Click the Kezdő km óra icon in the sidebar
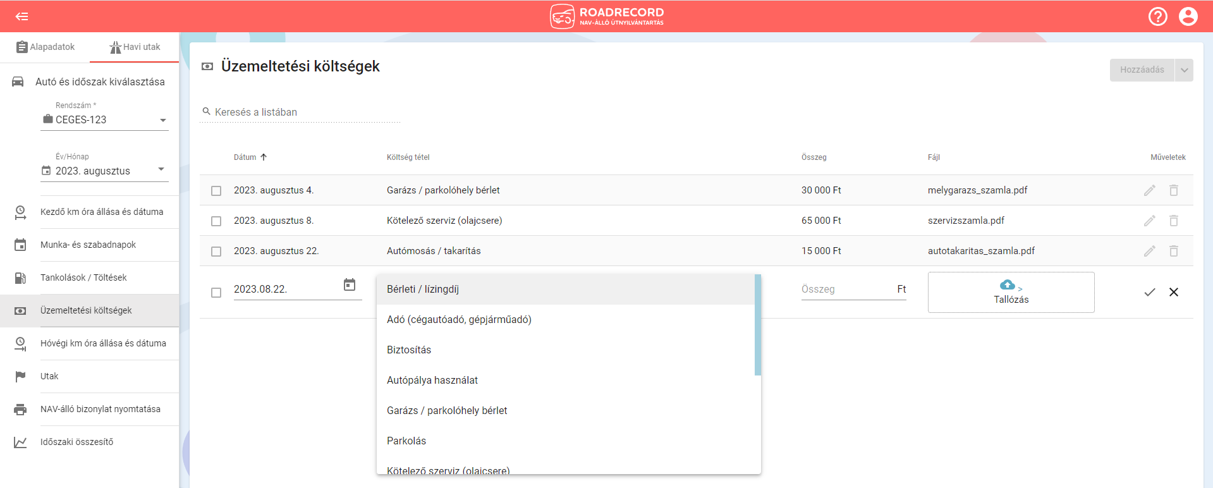 click(20, 212)
